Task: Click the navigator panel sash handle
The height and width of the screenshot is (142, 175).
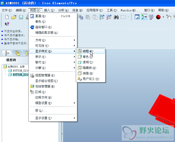Action: pyautogui.click(x=62, y=134)
